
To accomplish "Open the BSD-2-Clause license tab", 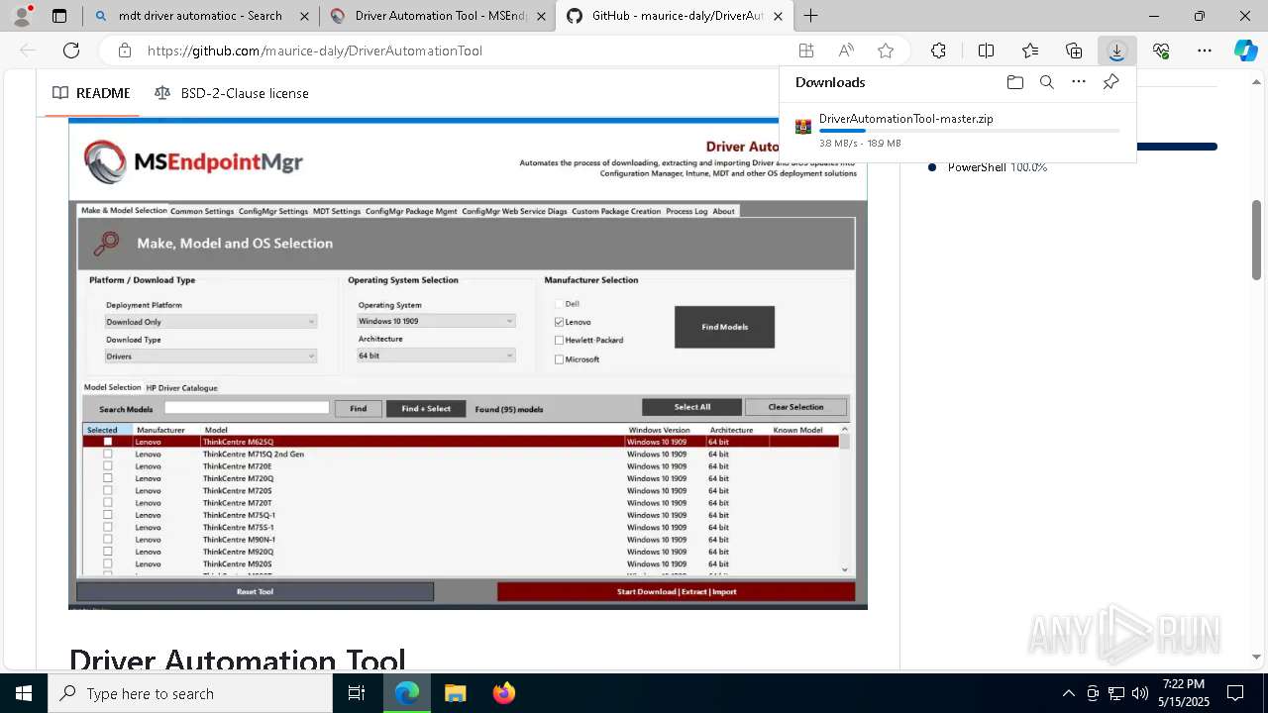I will click(232, 93).
